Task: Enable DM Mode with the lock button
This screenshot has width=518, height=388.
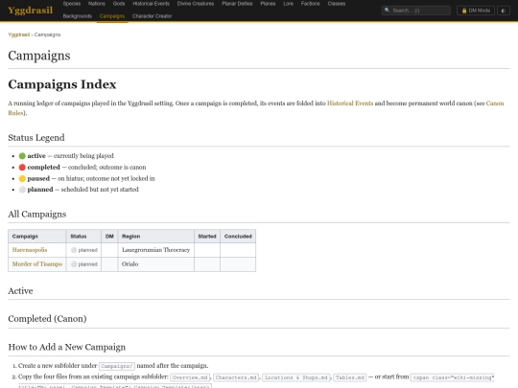Action: point(476,11)
